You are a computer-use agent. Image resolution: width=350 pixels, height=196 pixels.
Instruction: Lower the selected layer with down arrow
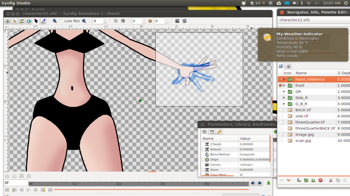(x=288, y=180)
